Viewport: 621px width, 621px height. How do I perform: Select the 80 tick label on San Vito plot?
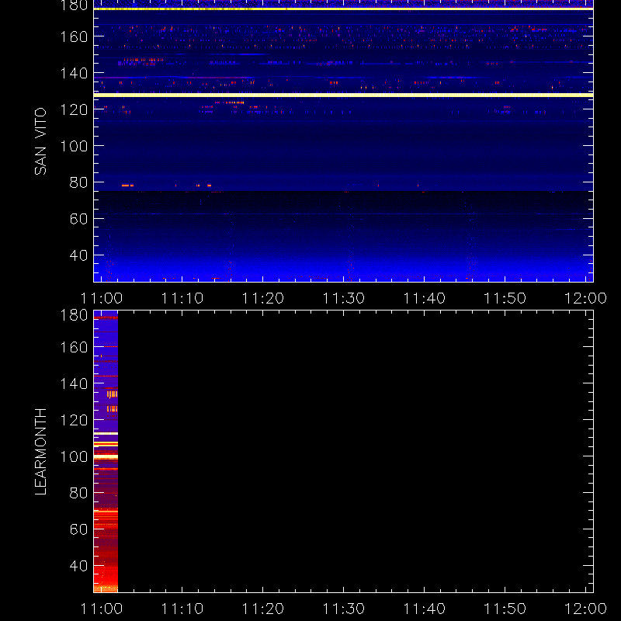pyautogui.click(x=78, y=182)
